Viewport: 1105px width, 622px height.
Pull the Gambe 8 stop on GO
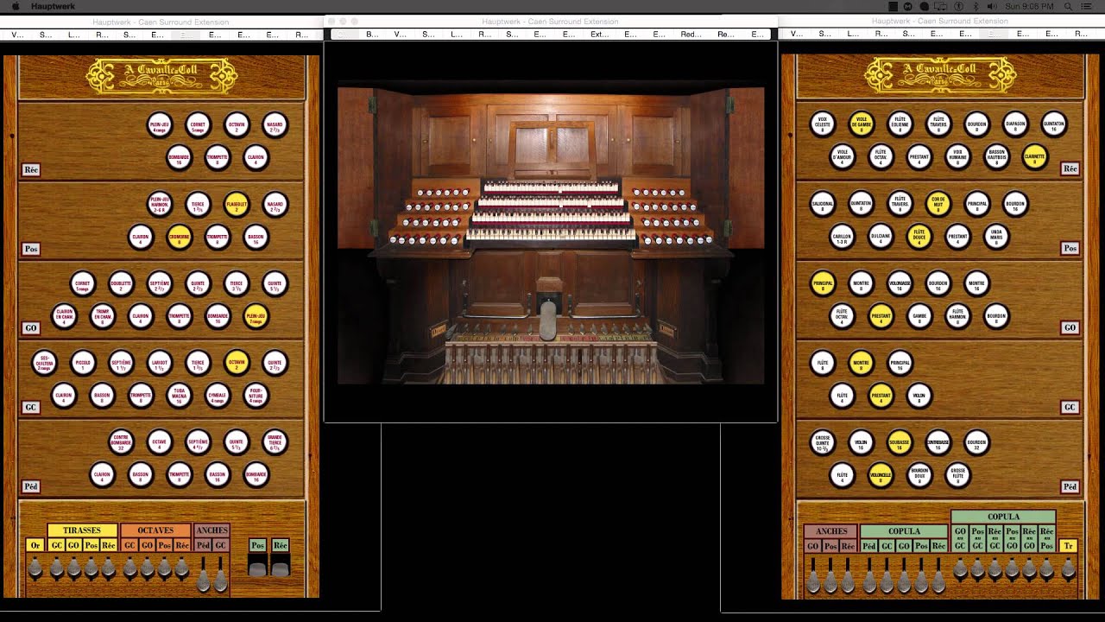click(919, 316)
